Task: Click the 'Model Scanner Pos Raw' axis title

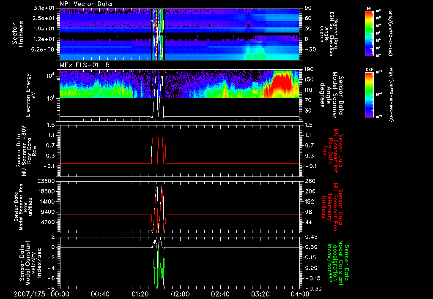Action: [x=24, y=207]
